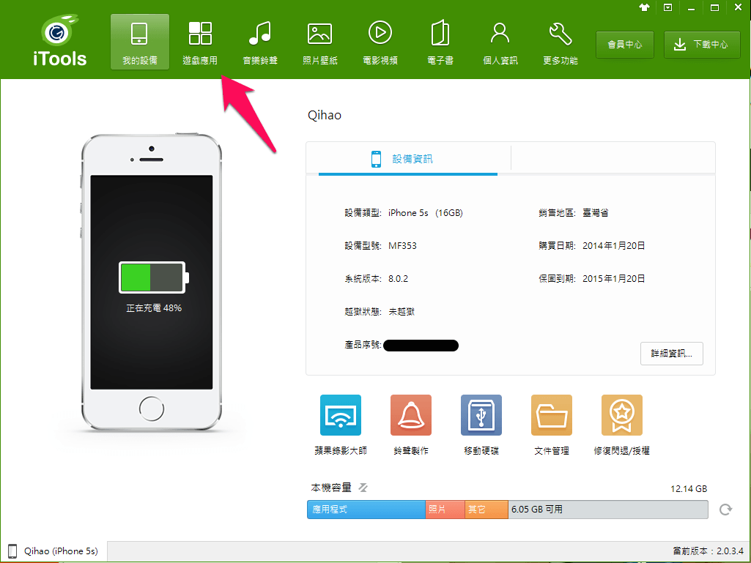Click the 12.14 GB total capacity text
The width and height of the screenshot is (751, 563).
pyautogui.click(x=689, y=489)
